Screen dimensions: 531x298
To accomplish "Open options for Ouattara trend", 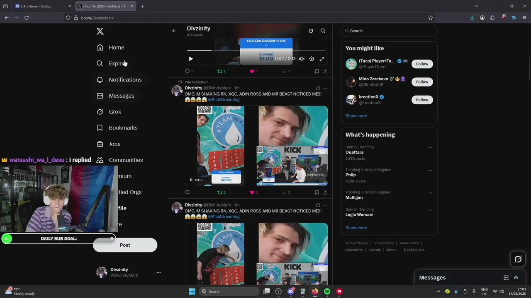I will point(430,148).
